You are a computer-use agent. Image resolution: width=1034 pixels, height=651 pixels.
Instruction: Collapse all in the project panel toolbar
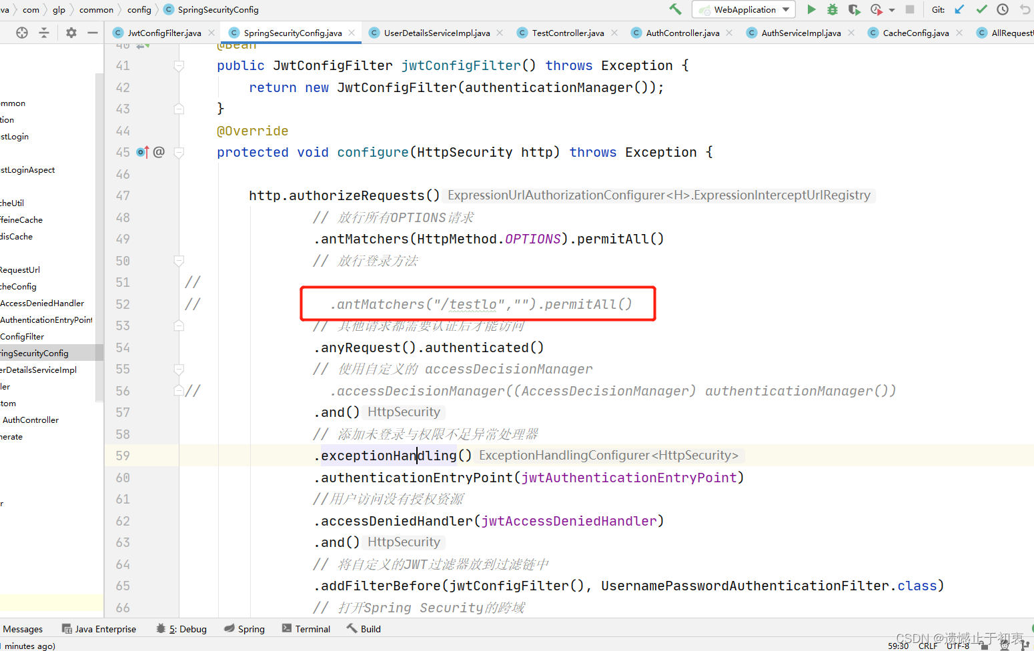click(44, 33)
